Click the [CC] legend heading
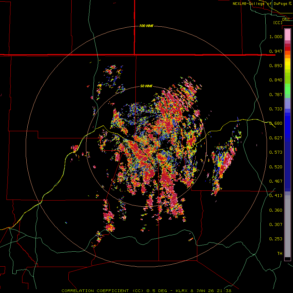The image size is (293, 293). click(278, 22)
